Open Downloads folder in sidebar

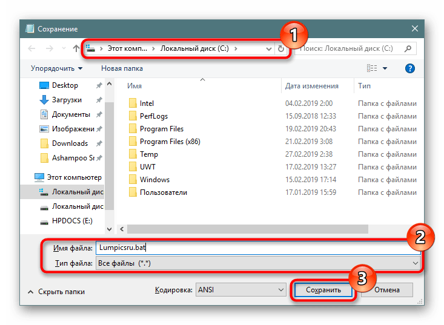tap(70, 143)
